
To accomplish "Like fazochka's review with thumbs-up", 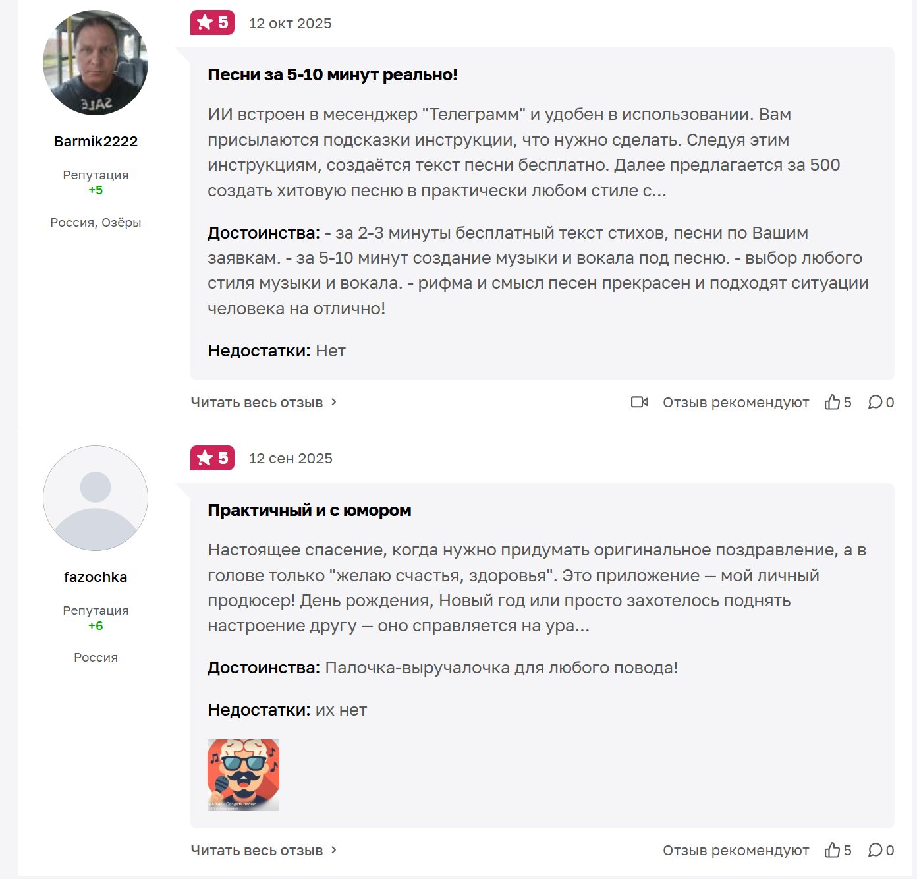I will 833,850.
